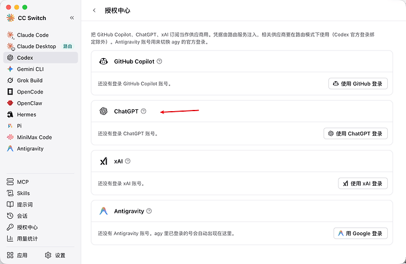Click the GitHub Copilot card heading text

134,61
